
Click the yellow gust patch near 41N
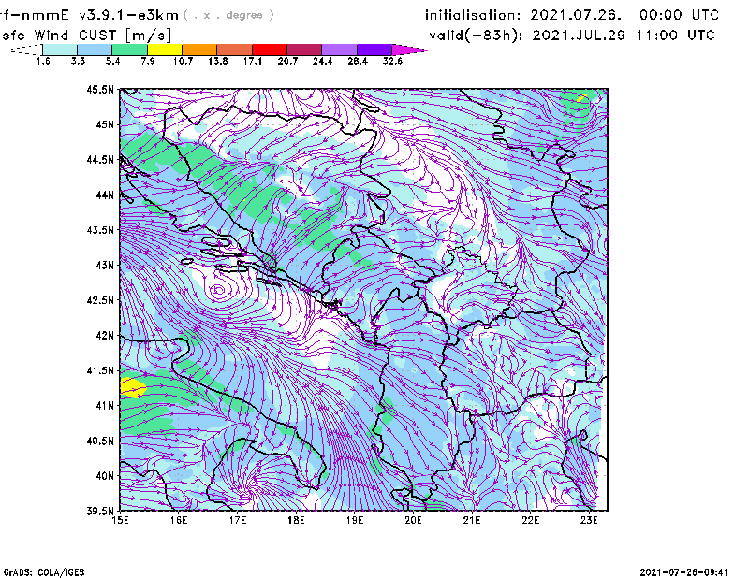tap(132, 386)
